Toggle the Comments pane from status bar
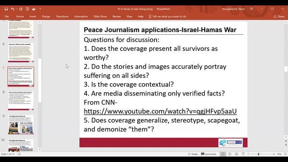 pos(208,154)
